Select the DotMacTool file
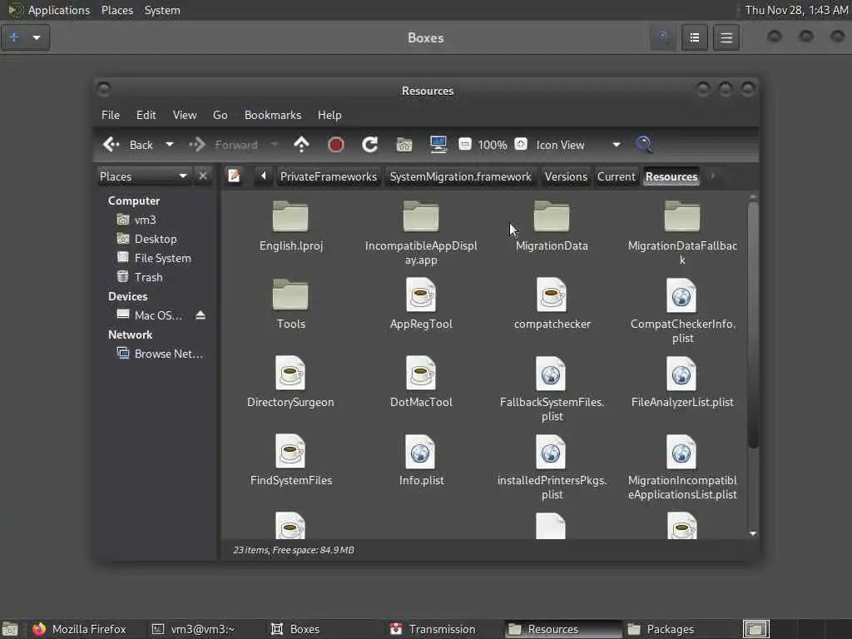852x639 pixels. tap(421, 383)
